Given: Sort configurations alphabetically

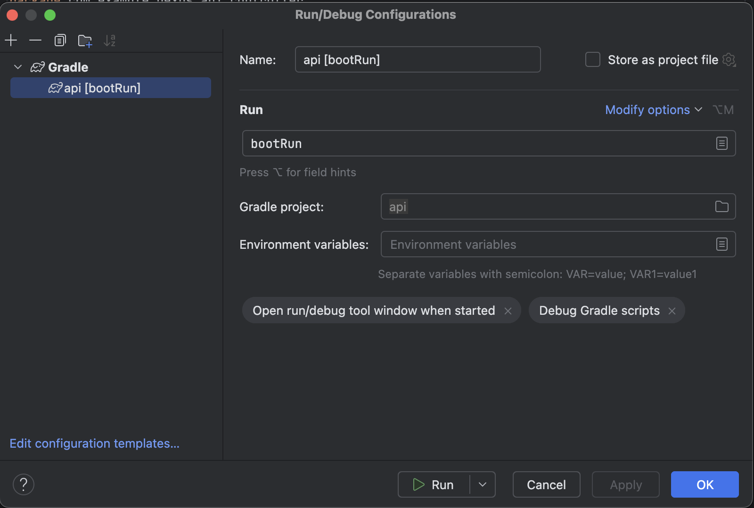Looking at the screenshot, I should click(x=109, y=41).
